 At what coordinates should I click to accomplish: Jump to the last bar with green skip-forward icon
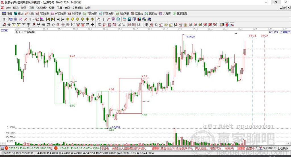[53, 19]
